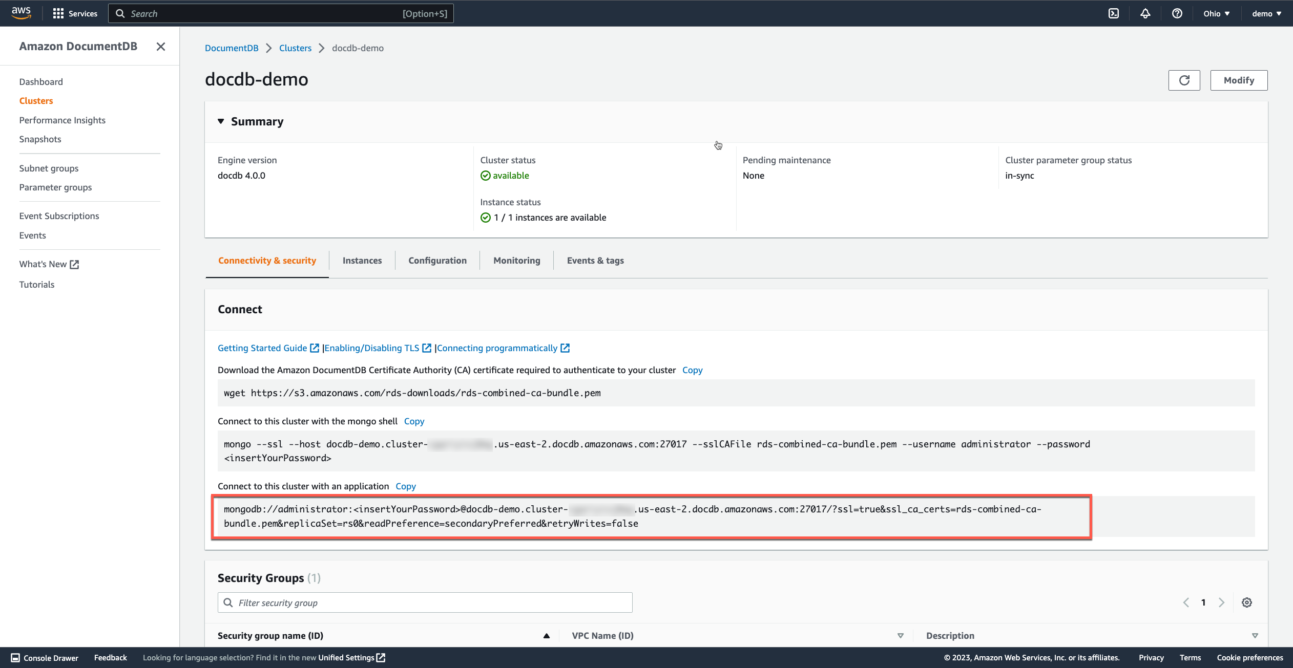Open the Console Drawer
This screenshot has height=668, width=1293.
point(45,658)
